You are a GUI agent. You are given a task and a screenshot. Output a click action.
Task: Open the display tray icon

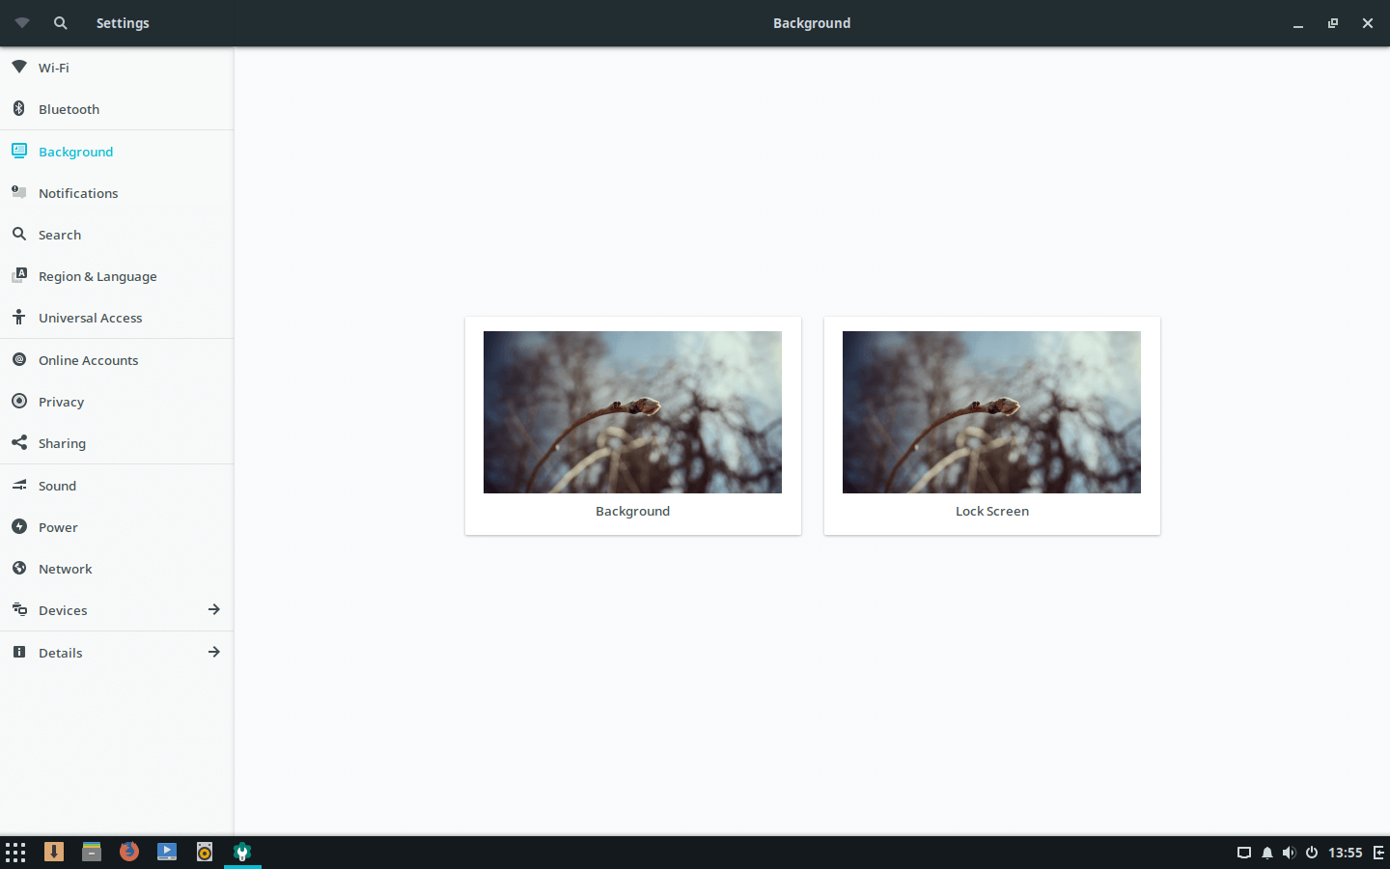[x=1244, y=853]
